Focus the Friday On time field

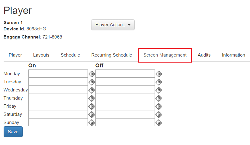coord(58,106)
